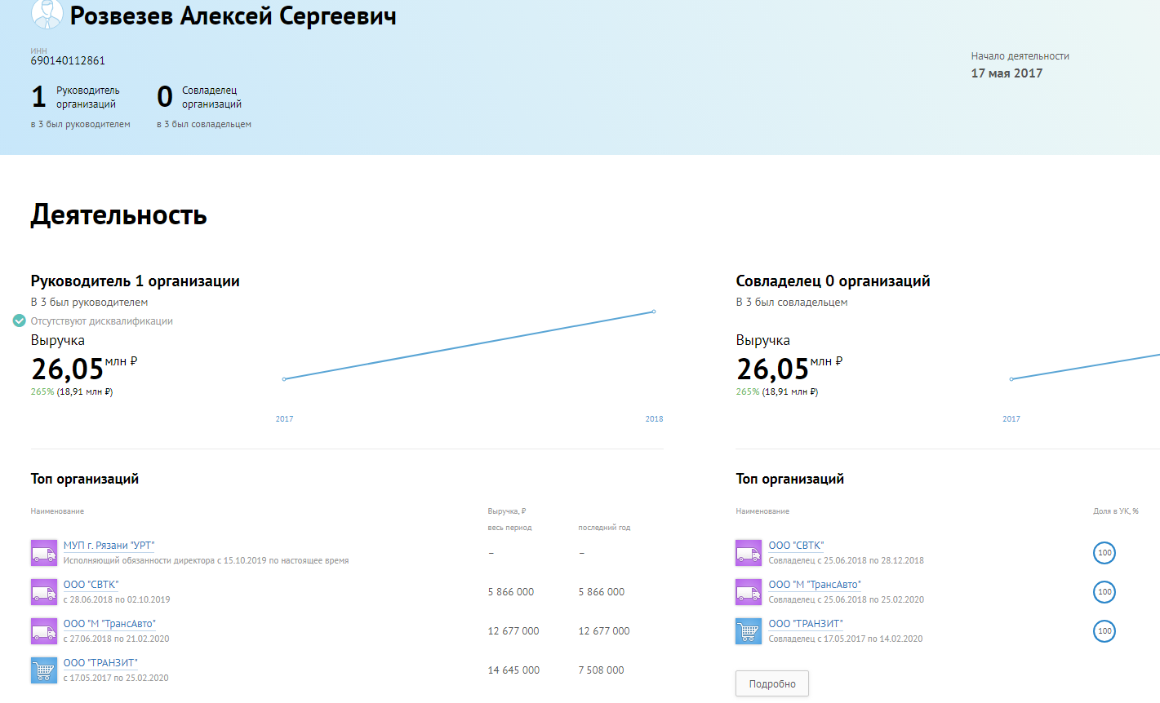1160x703 pixels.
Task: Click truck icon of co-owner ООО "М "ТрансАвто" row
Action: pos(749,592)
